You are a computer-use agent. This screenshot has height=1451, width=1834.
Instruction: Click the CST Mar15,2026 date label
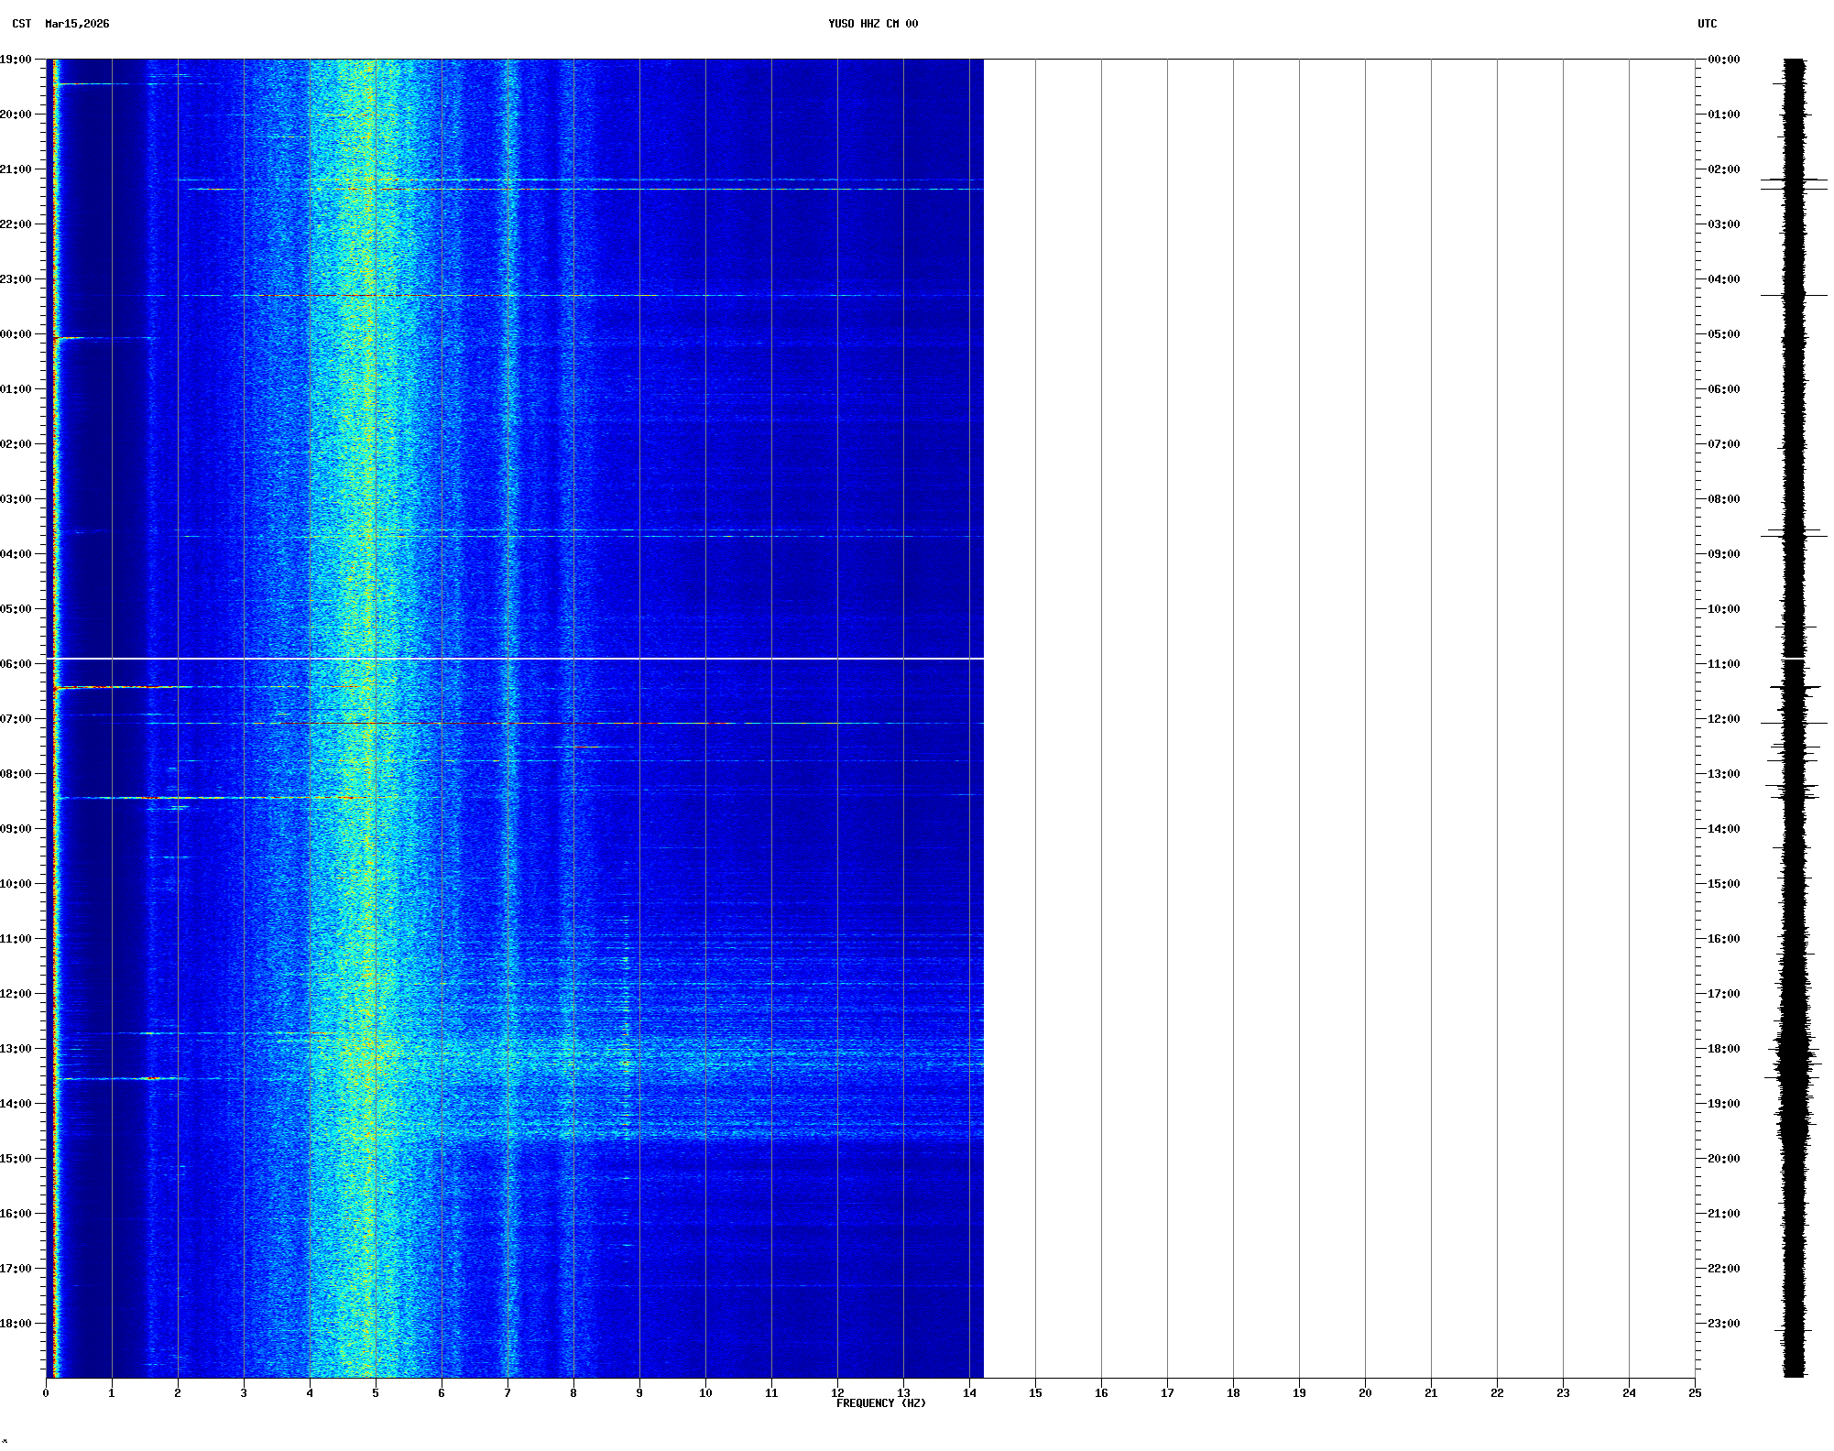click(x=60, y=24)
